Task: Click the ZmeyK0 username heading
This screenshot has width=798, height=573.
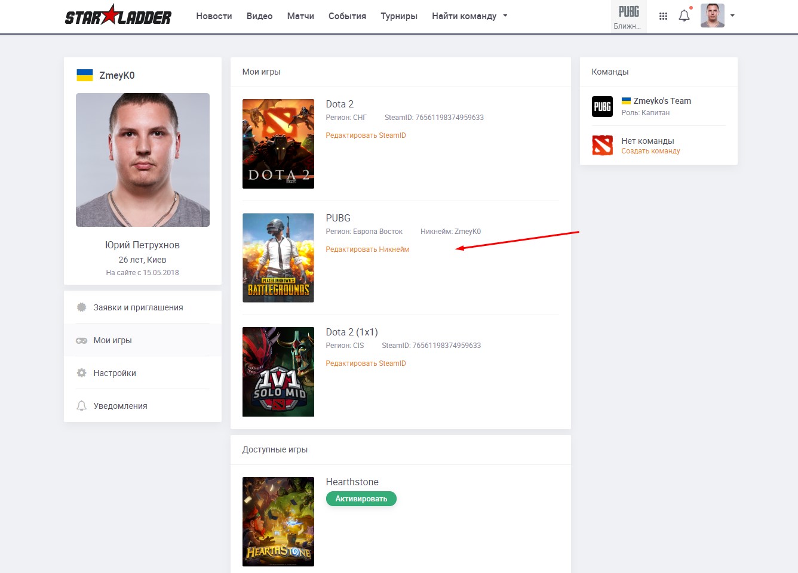Action: 116,75
